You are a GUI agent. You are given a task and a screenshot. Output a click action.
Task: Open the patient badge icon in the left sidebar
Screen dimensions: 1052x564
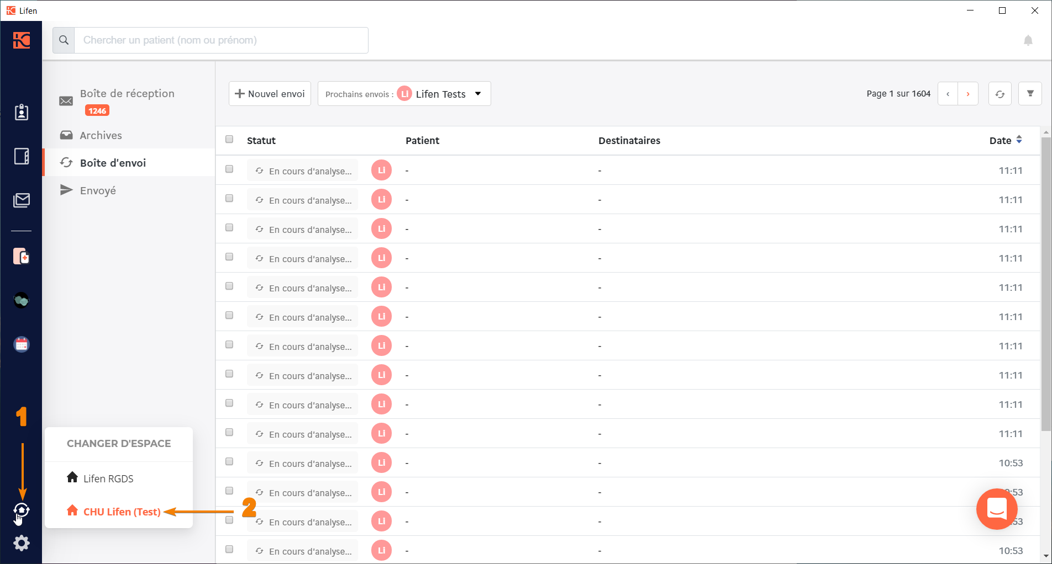click(22, 112)
